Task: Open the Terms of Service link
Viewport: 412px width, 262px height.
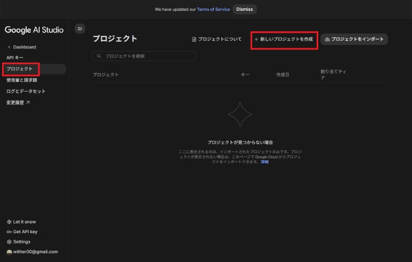Action: point(213,9)
